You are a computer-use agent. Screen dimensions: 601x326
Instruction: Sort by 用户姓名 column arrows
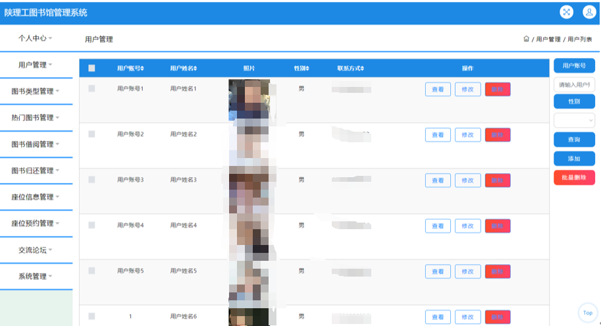point(195,68)
